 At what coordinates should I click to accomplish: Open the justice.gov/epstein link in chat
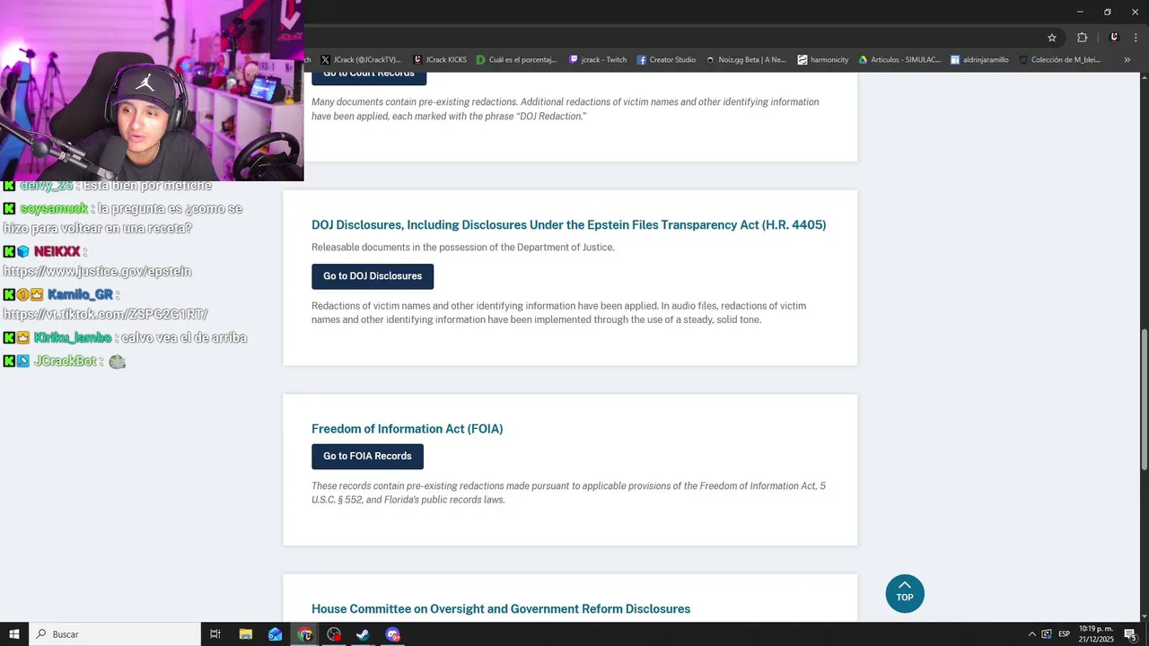point(97,271)
